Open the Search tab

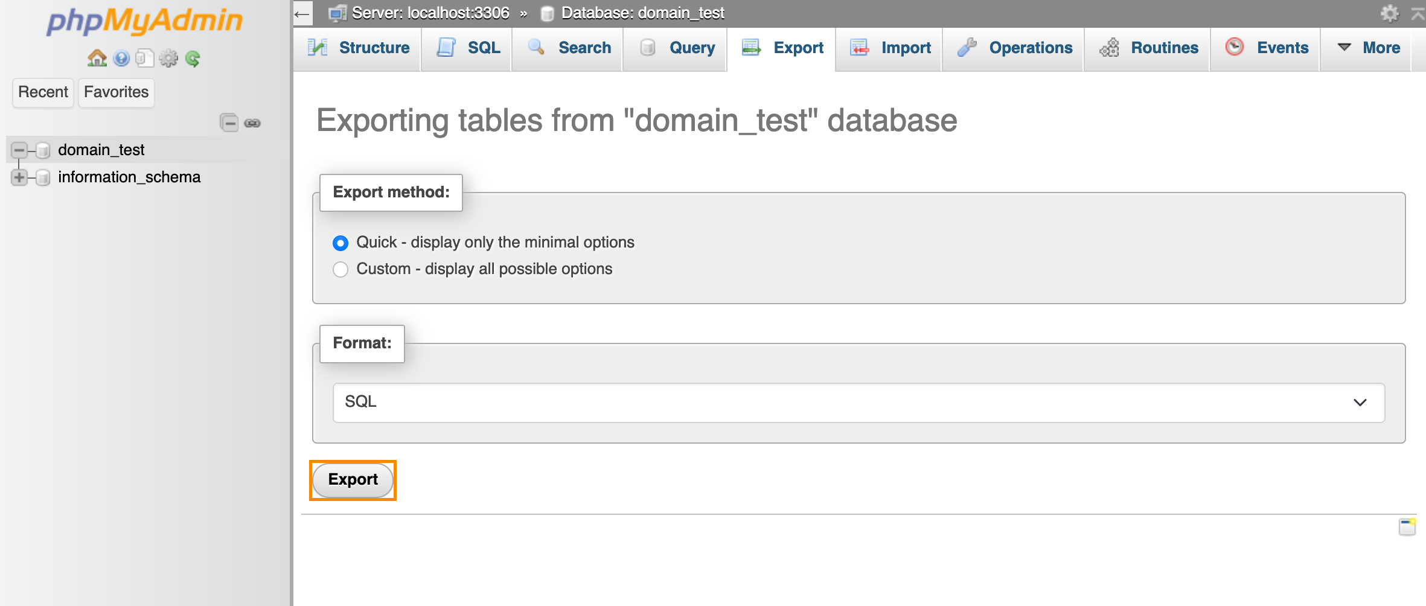pyautogui.click(x=569, y=48)
